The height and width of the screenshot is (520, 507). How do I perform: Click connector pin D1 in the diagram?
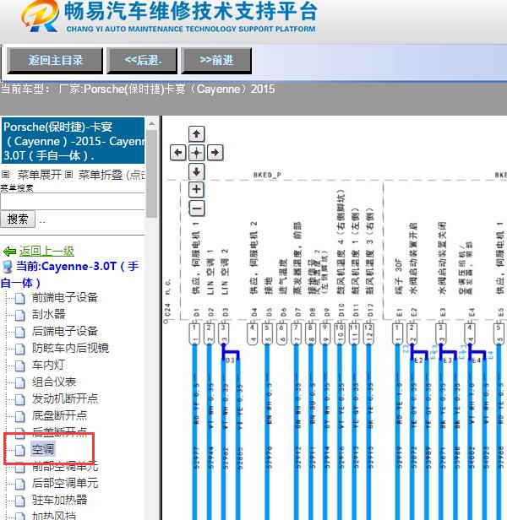(x=195, y=334)
